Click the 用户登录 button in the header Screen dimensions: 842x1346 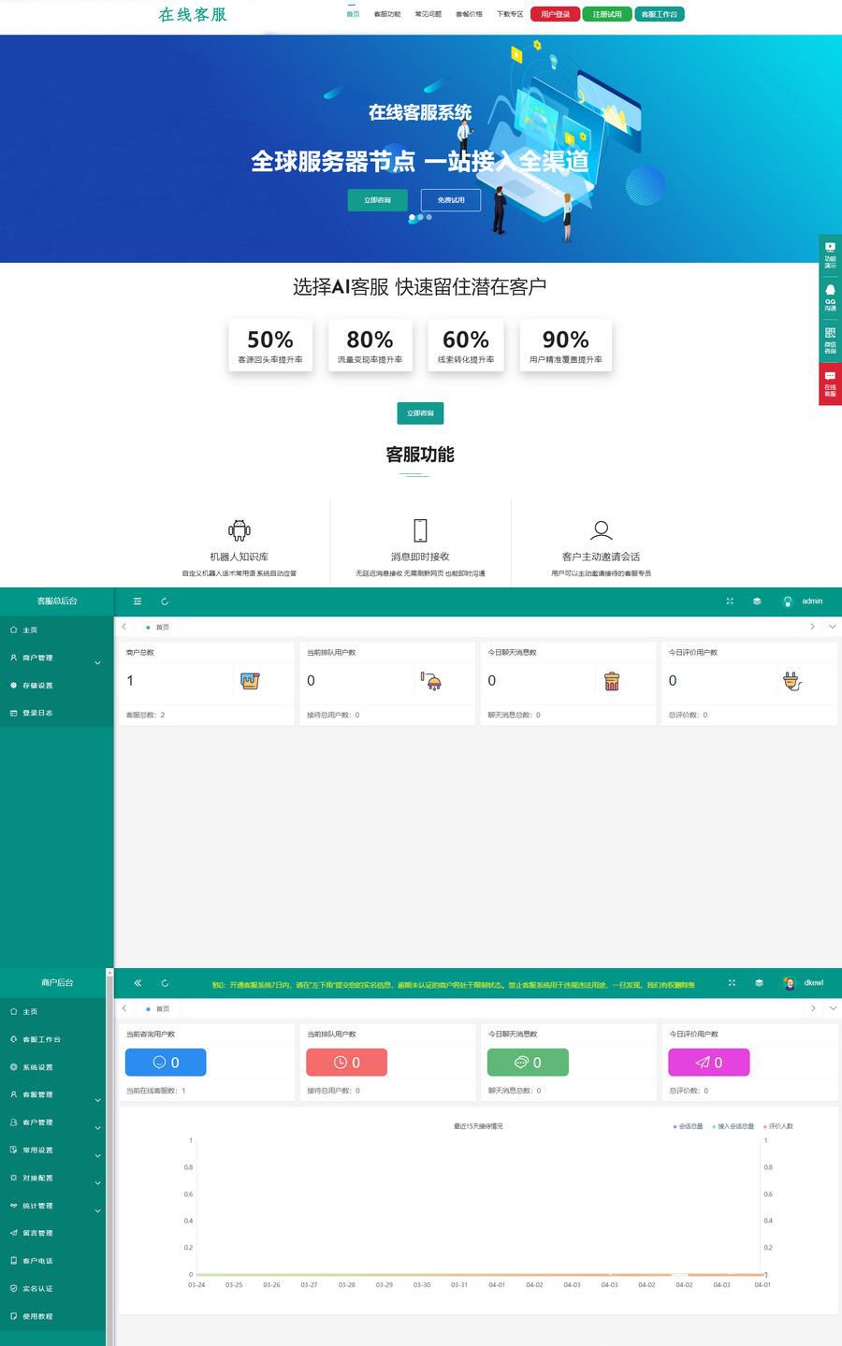[555, 14]
